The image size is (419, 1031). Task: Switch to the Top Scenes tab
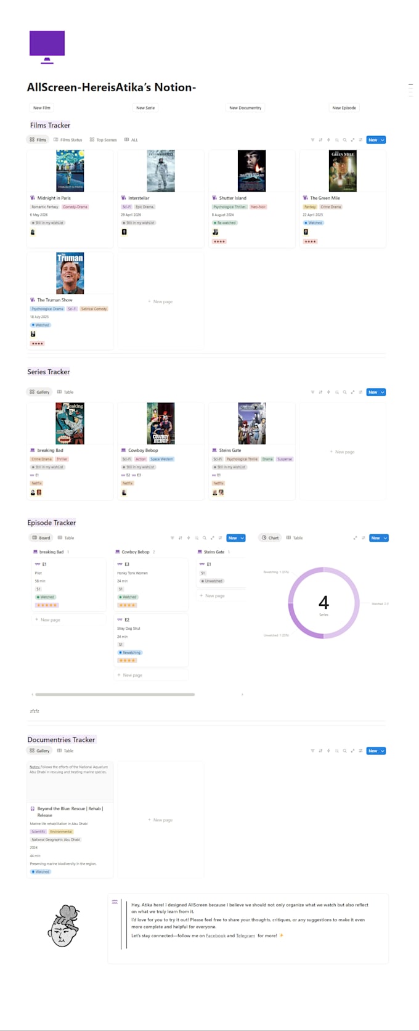(104, 140)
